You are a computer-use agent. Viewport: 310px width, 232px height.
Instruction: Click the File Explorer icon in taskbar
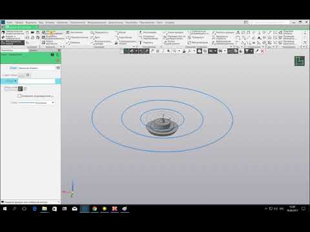pos(45,209)
